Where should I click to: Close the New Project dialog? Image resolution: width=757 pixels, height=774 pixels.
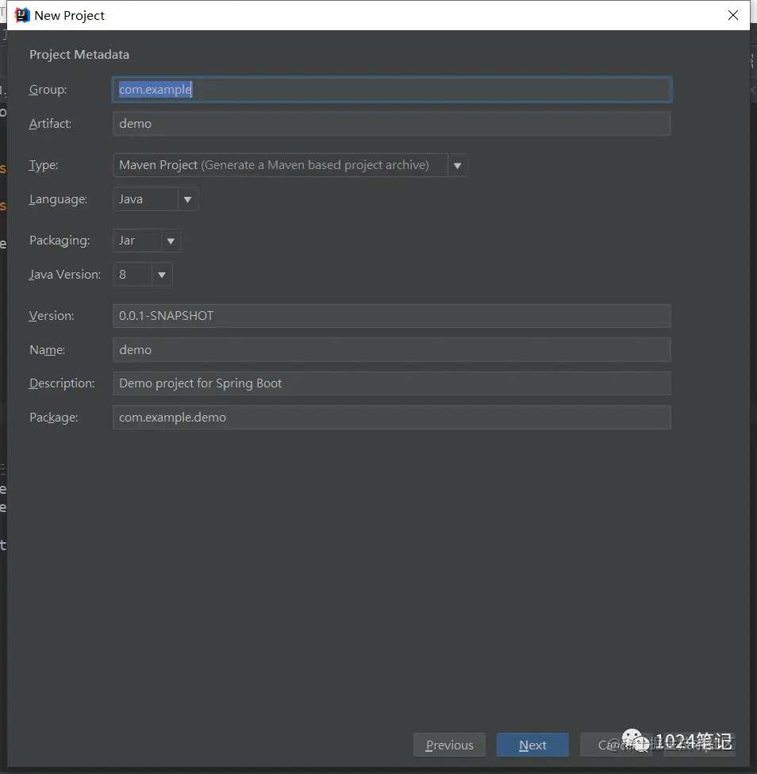click(x=733, y=15)
